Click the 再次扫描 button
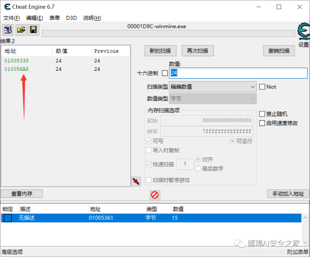The height and width of the screenshot is (257, 310). [198, 51]
